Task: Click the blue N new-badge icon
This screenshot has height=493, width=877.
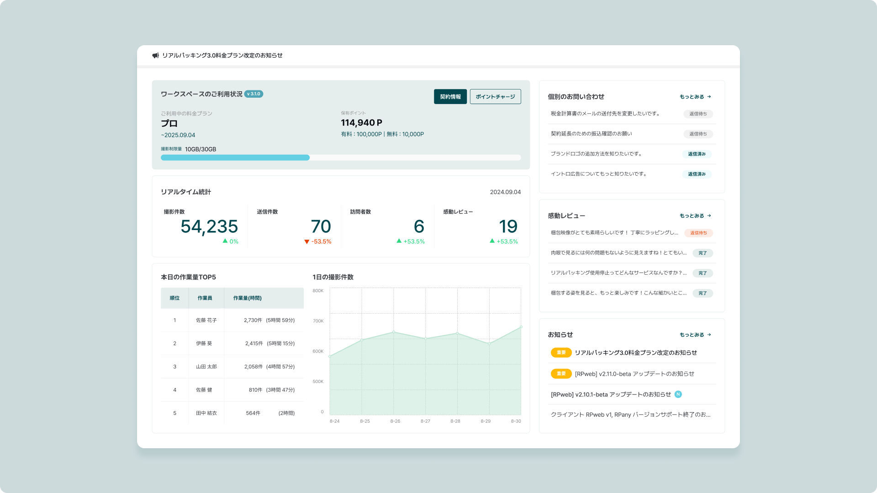Action: click(678, 394)
